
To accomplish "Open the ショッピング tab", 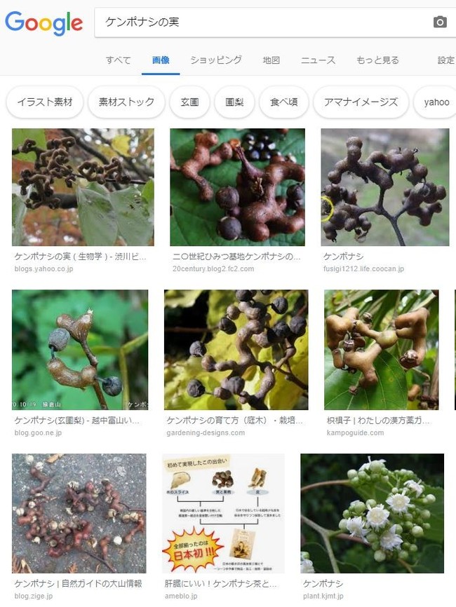I will point(216,60).
